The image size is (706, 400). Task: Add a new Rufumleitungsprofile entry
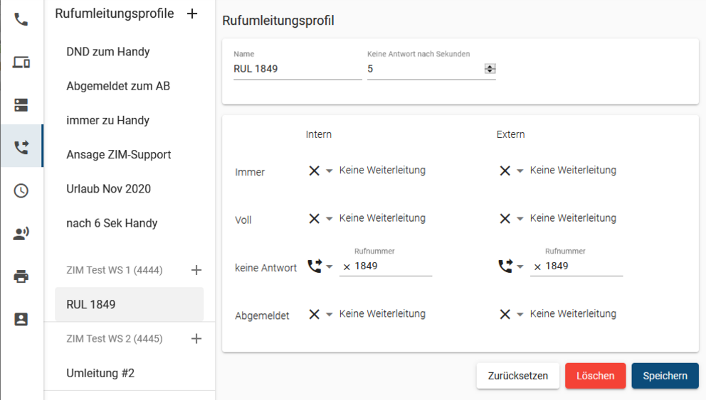[192, 13]
